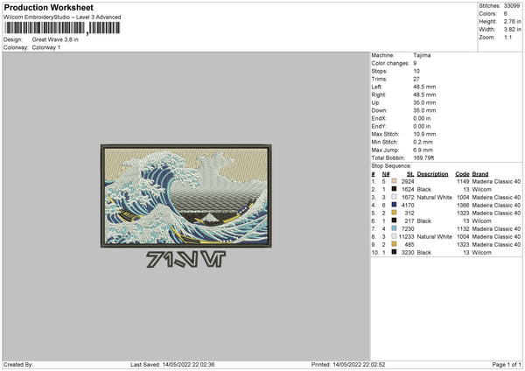Image resolution: width=525 pixels, height=371 pixels.
Task: Click stitch count 7230 in stop 7
Action: tap(408, 228)
